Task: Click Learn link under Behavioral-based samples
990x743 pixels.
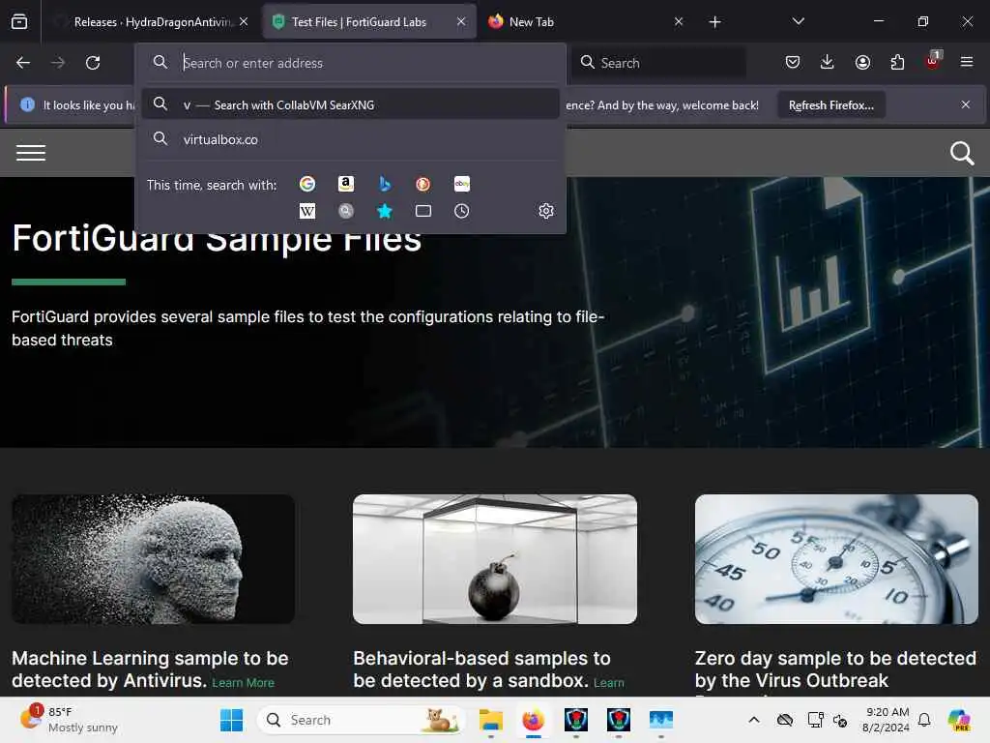Action: coord(609,683)
